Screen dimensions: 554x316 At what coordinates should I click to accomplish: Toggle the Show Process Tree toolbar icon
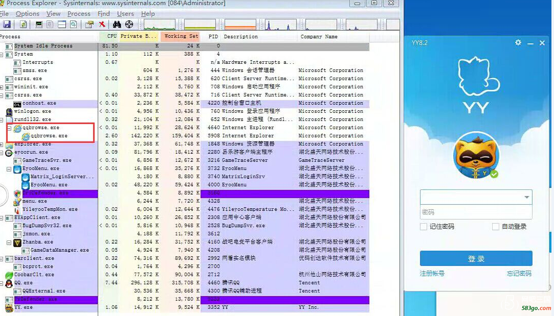pyautogui.click(x=50, y=25)
